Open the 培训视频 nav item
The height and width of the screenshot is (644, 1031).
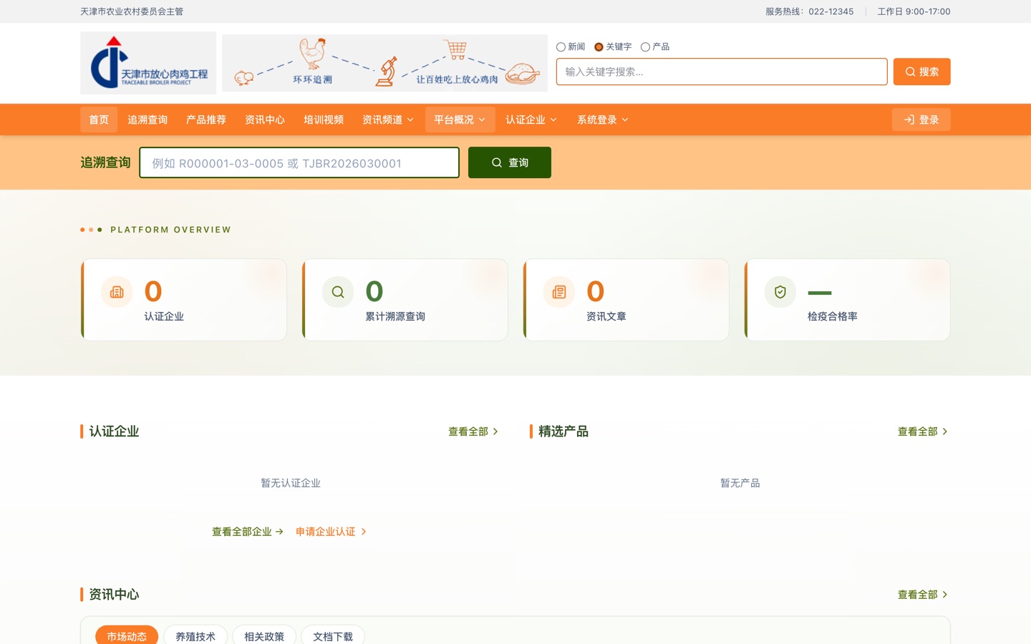pos(324,119)
